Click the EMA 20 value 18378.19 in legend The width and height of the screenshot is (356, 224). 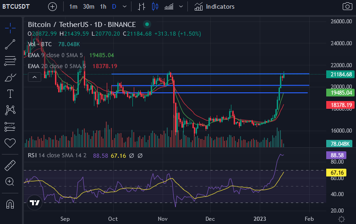click(x=104, y=66)
